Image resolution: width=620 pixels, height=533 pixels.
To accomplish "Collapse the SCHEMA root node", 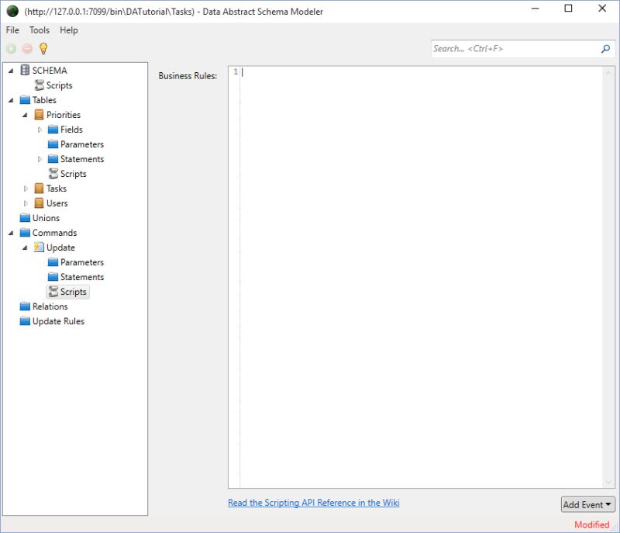I will coord(11,71).
